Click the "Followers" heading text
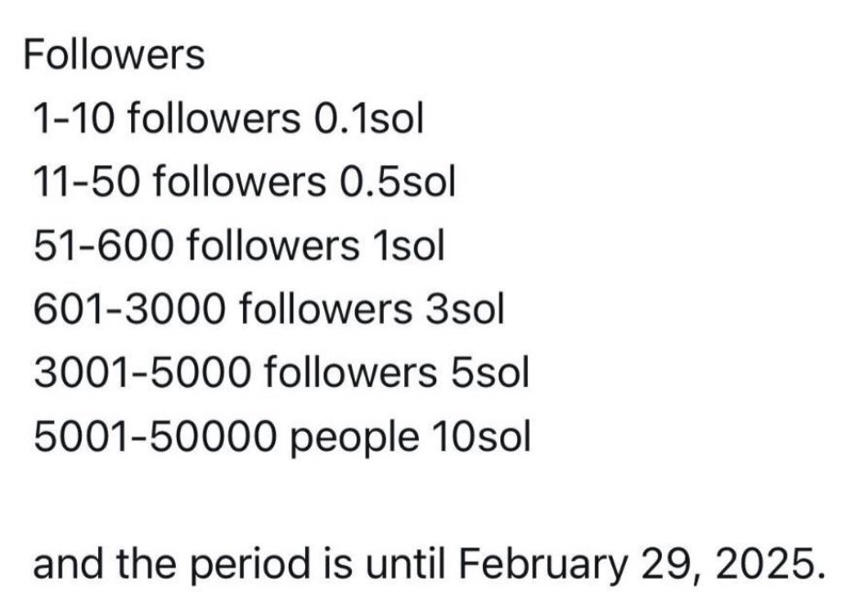 tap(114, 54)
